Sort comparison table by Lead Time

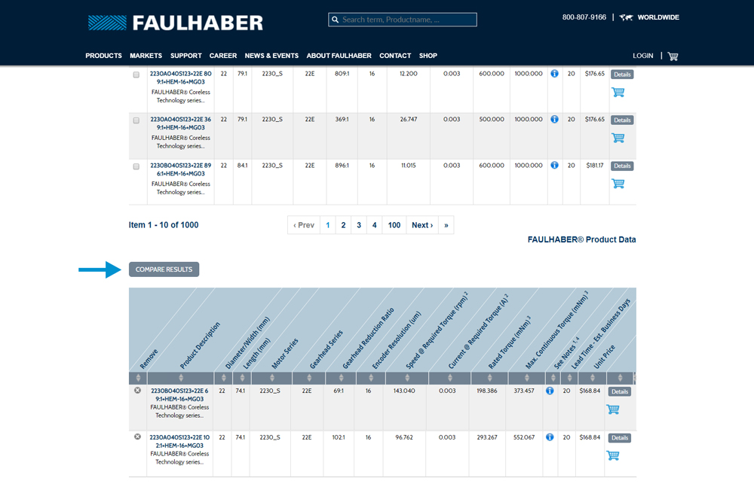click(569, 378)
